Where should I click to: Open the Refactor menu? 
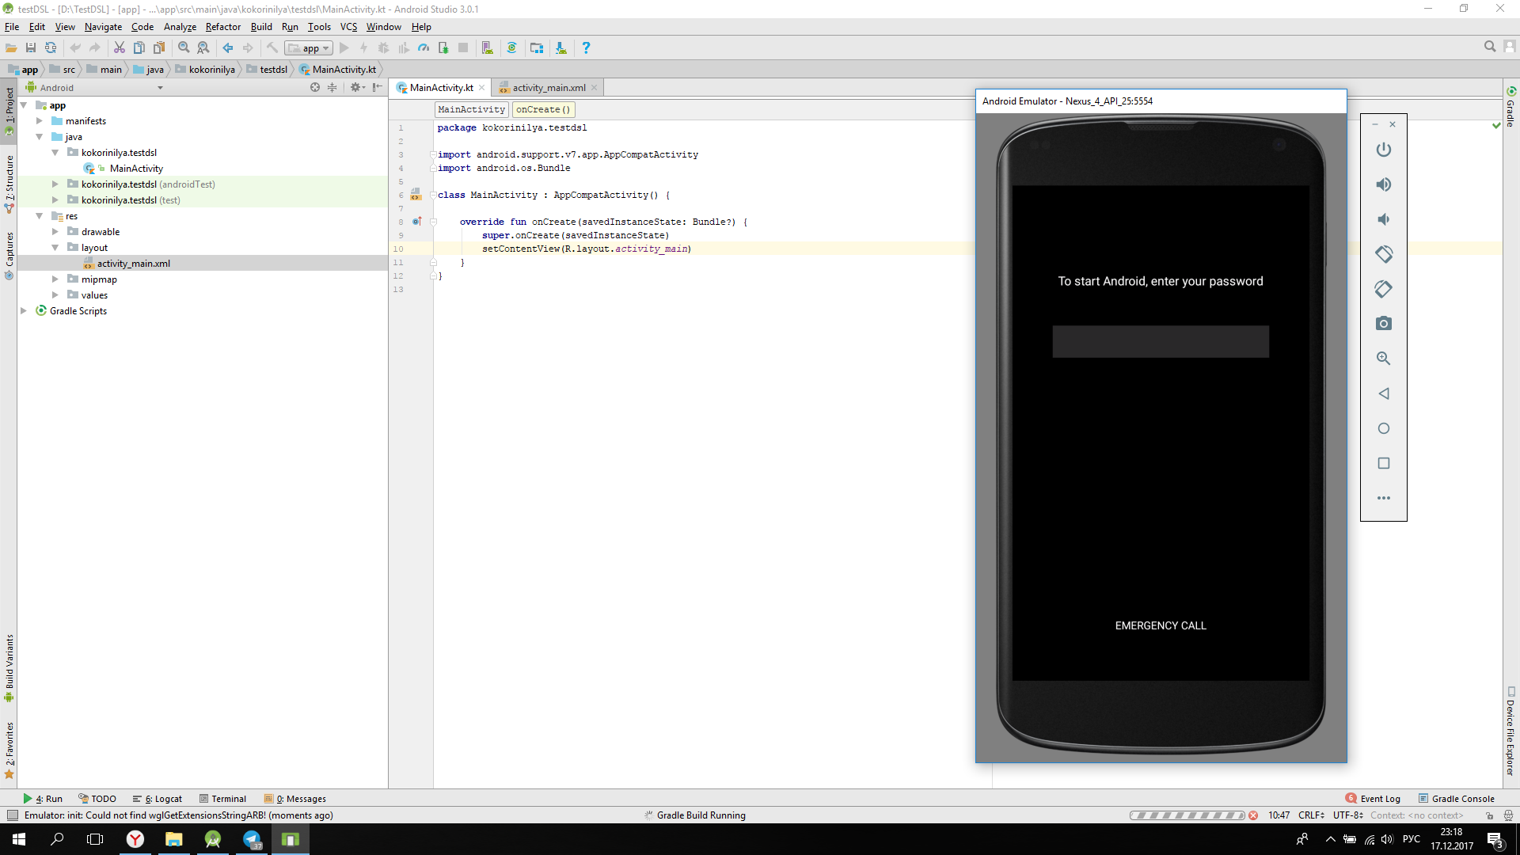[x=222, y=27]
